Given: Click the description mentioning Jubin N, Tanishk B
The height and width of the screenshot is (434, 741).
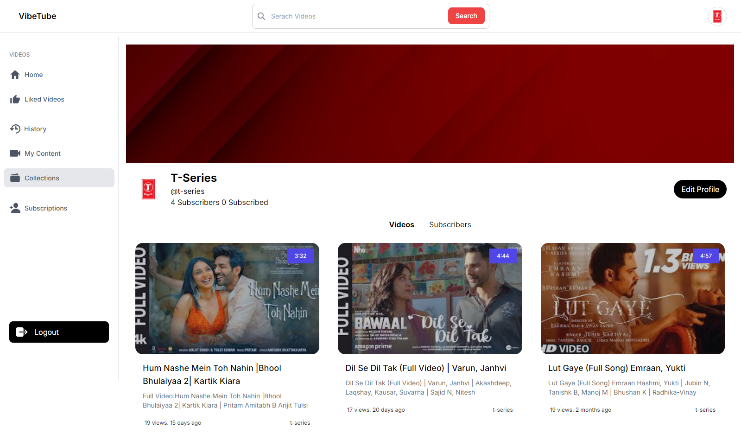Looking at the screenshot, I should coord(629,388).
